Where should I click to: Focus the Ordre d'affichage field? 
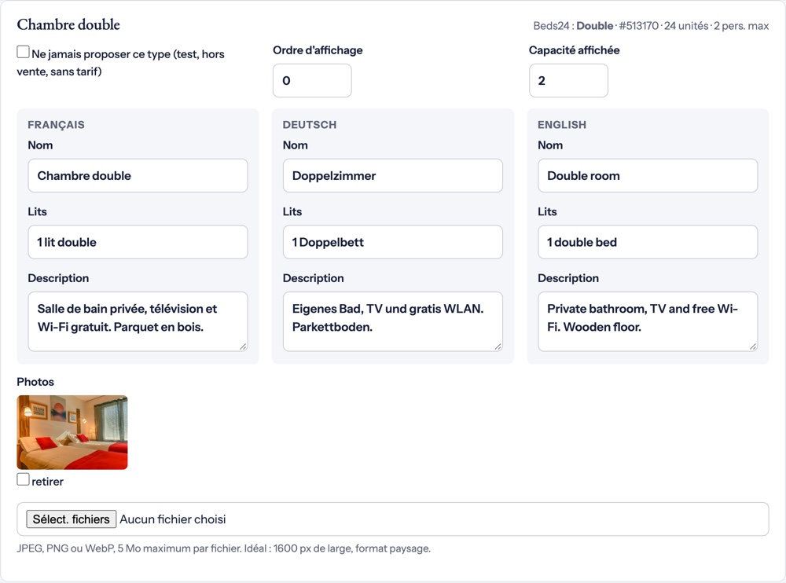coord(312,81)
